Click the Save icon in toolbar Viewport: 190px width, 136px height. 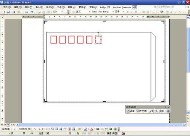pos(8,12)
